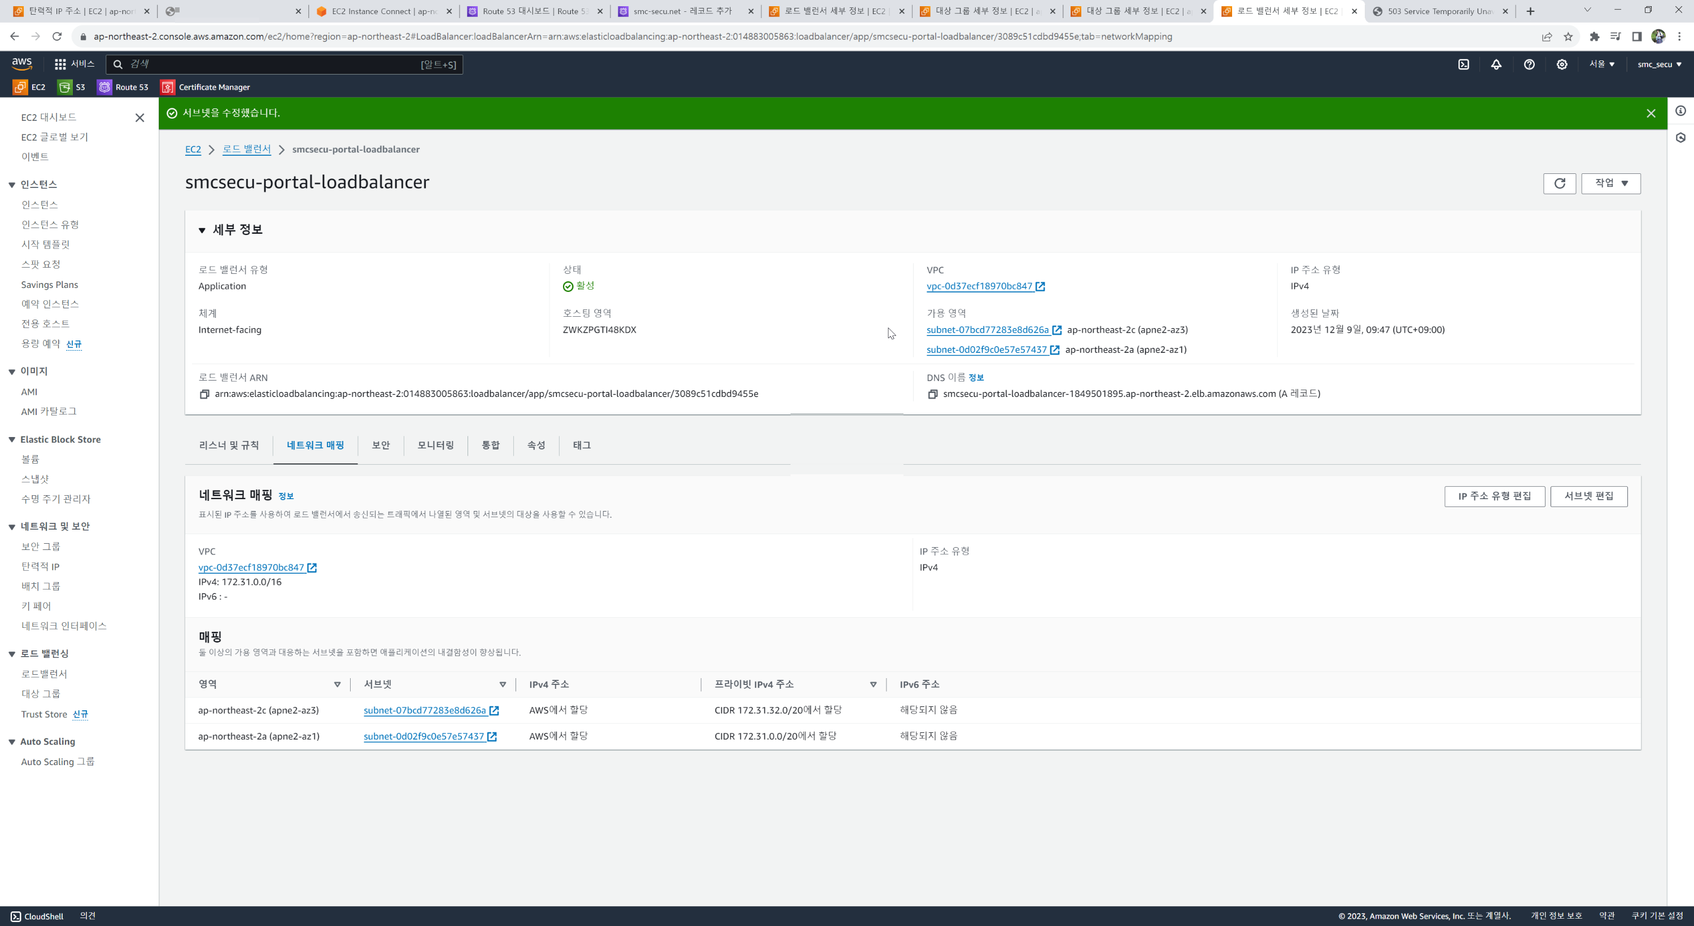Collapse the 로드 밸런싱 sidebar section
The height and width of the screenshot is (926, 1694).
[x=12, y=654]
